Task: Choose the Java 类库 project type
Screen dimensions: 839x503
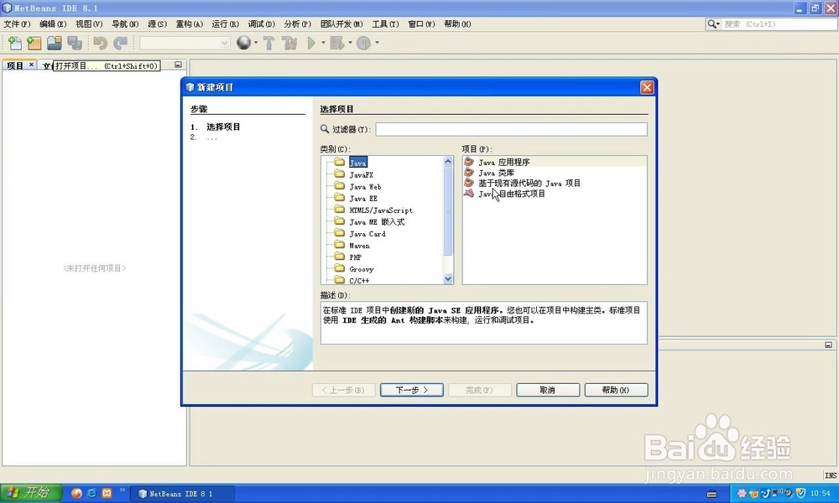Action: [496, 173]
